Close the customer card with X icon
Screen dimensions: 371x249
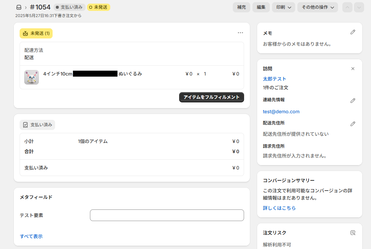[353, 69]
